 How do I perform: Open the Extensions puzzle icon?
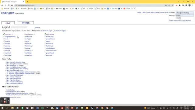coord(180,5)
